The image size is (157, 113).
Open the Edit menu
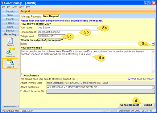pos(9,7)
